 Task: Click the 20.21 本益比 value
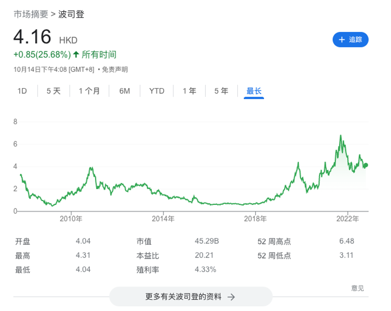tap(204, 255)
